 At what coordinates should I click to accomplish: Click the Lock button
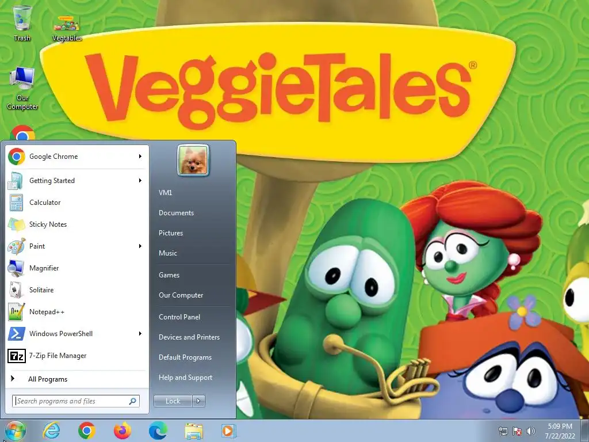click(x=173, y=401)
